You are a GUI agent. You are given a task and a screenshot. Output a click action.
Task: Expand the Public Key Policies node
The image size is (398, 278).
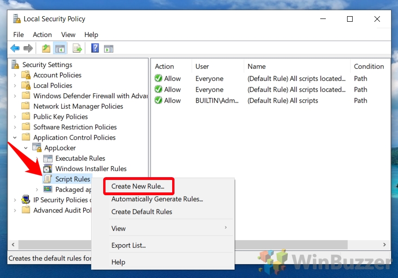15,117
